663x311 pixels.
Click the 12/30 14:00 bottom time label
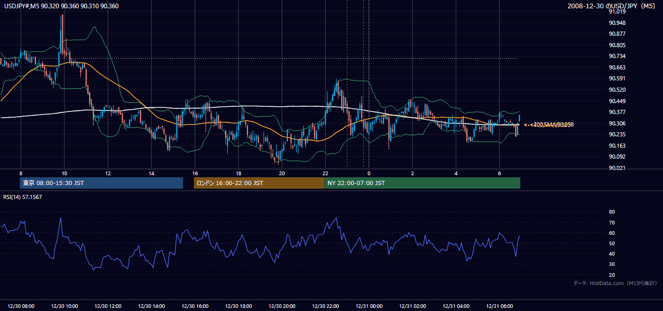coord(151,306)
